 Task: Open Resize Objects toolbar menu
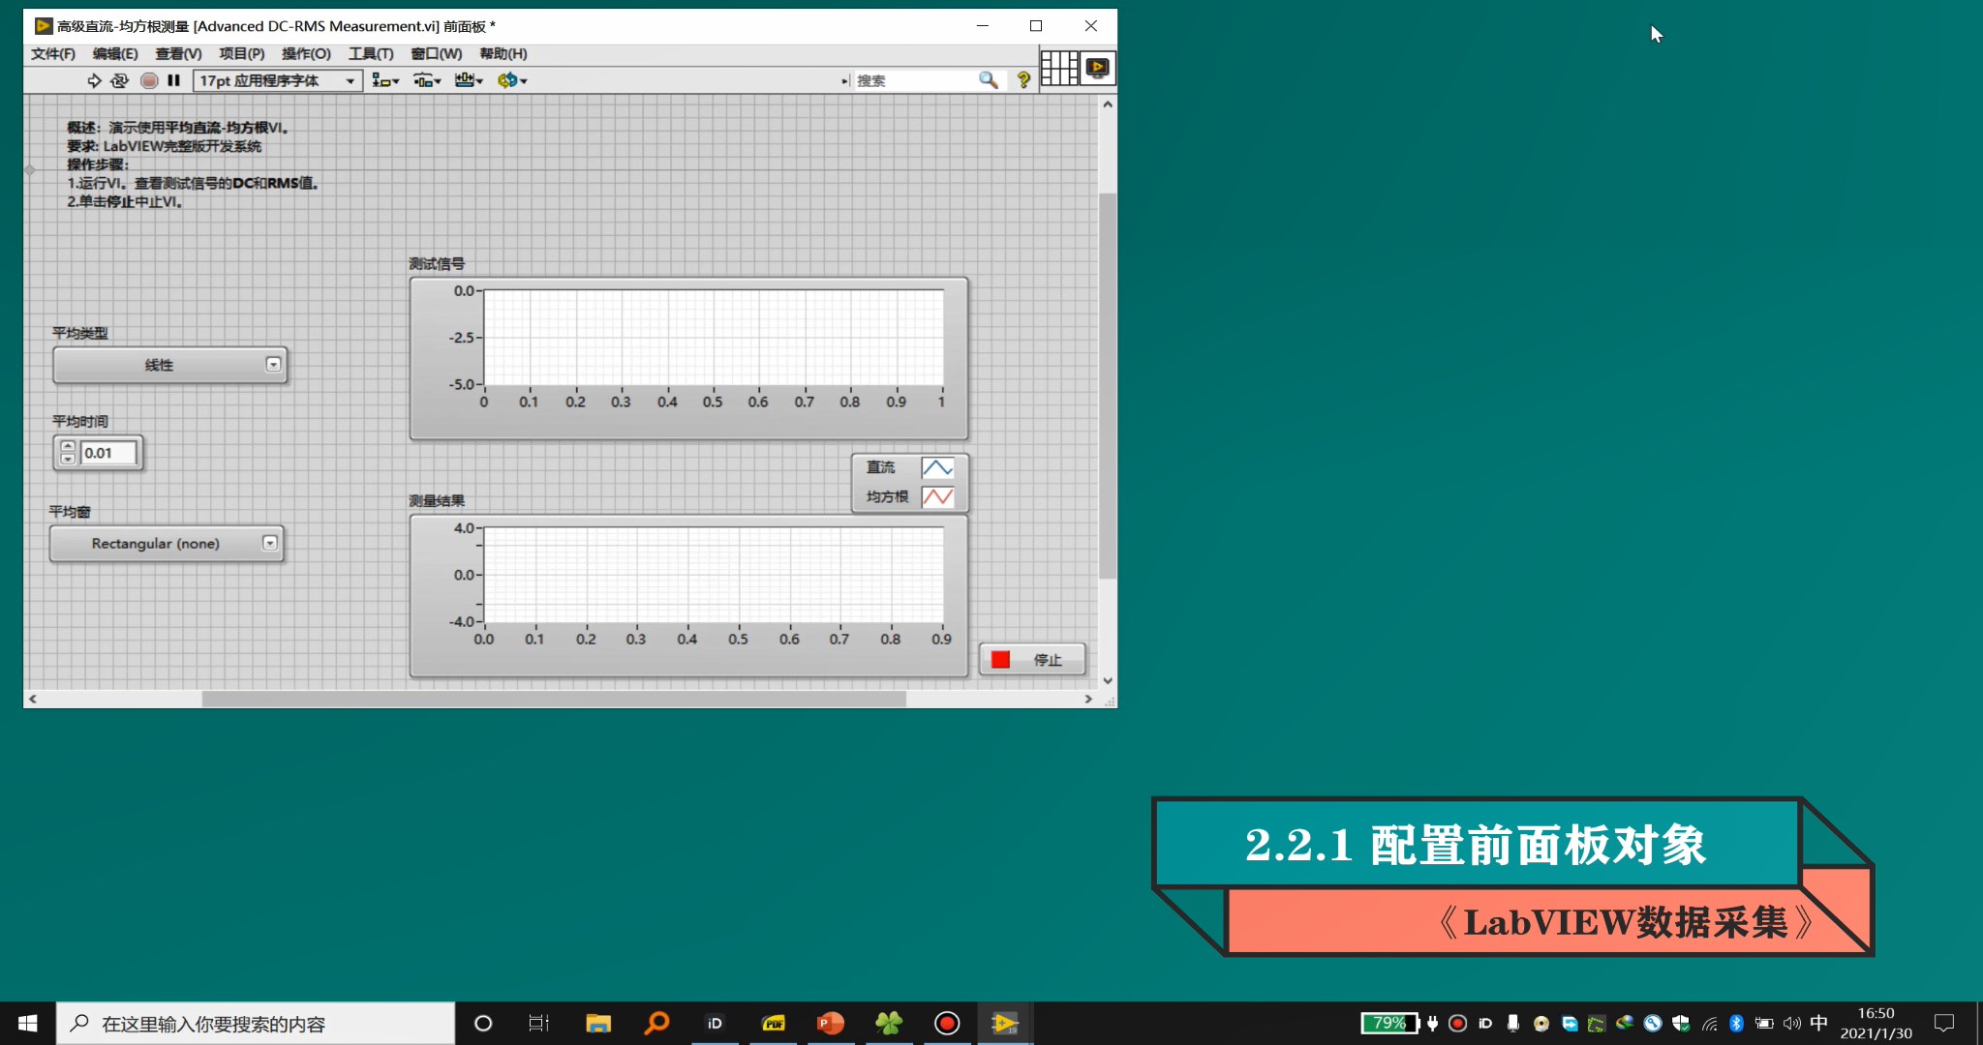coord(469,80)
